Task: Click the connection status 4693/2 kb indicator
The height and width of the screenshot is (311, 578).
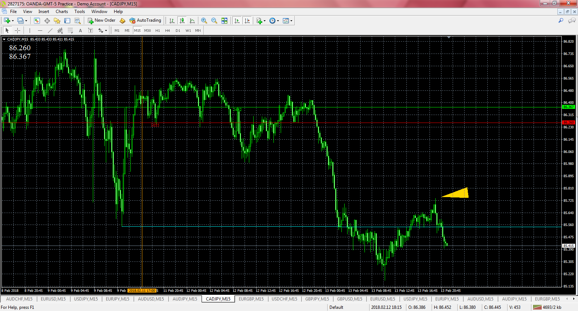Action: pyautogui.click(x=548, y=307)
